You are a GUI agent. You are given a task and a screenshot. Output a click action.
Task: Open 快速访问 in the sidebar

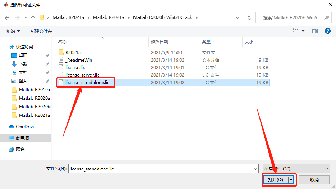25,47
